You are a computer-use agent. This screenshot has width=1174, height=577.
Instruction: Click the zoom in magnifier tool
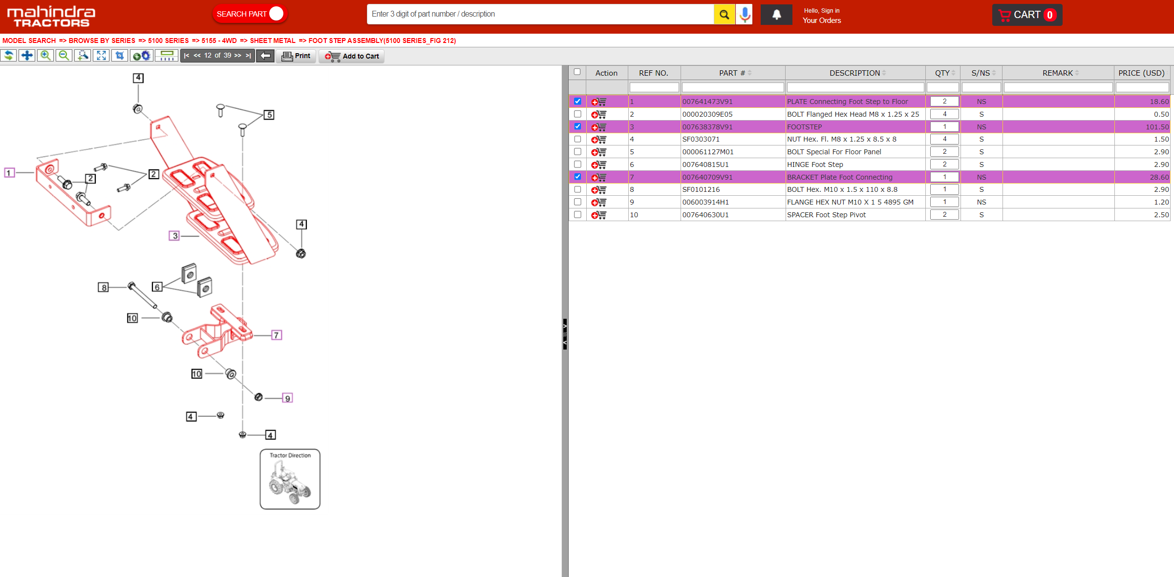45,56
